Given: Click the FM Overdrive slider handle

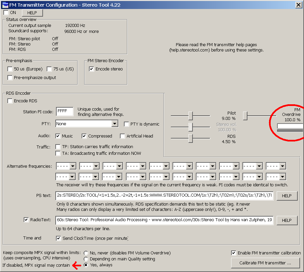Looking at the screenshot, I should point(245,116).
